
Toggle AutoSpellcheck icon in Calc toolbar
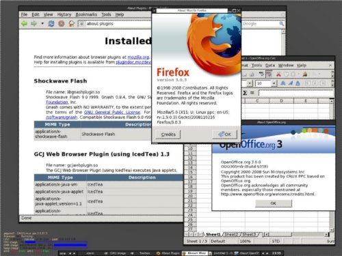(269, 74)
